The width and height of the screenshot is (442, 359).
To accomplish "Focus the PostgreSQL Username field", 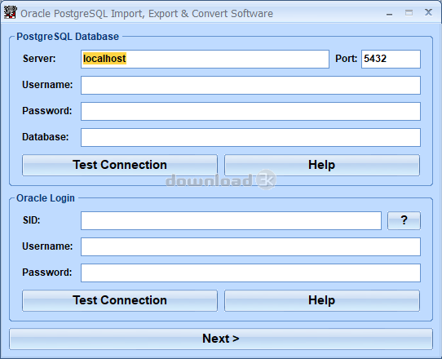I will (250, 85).
